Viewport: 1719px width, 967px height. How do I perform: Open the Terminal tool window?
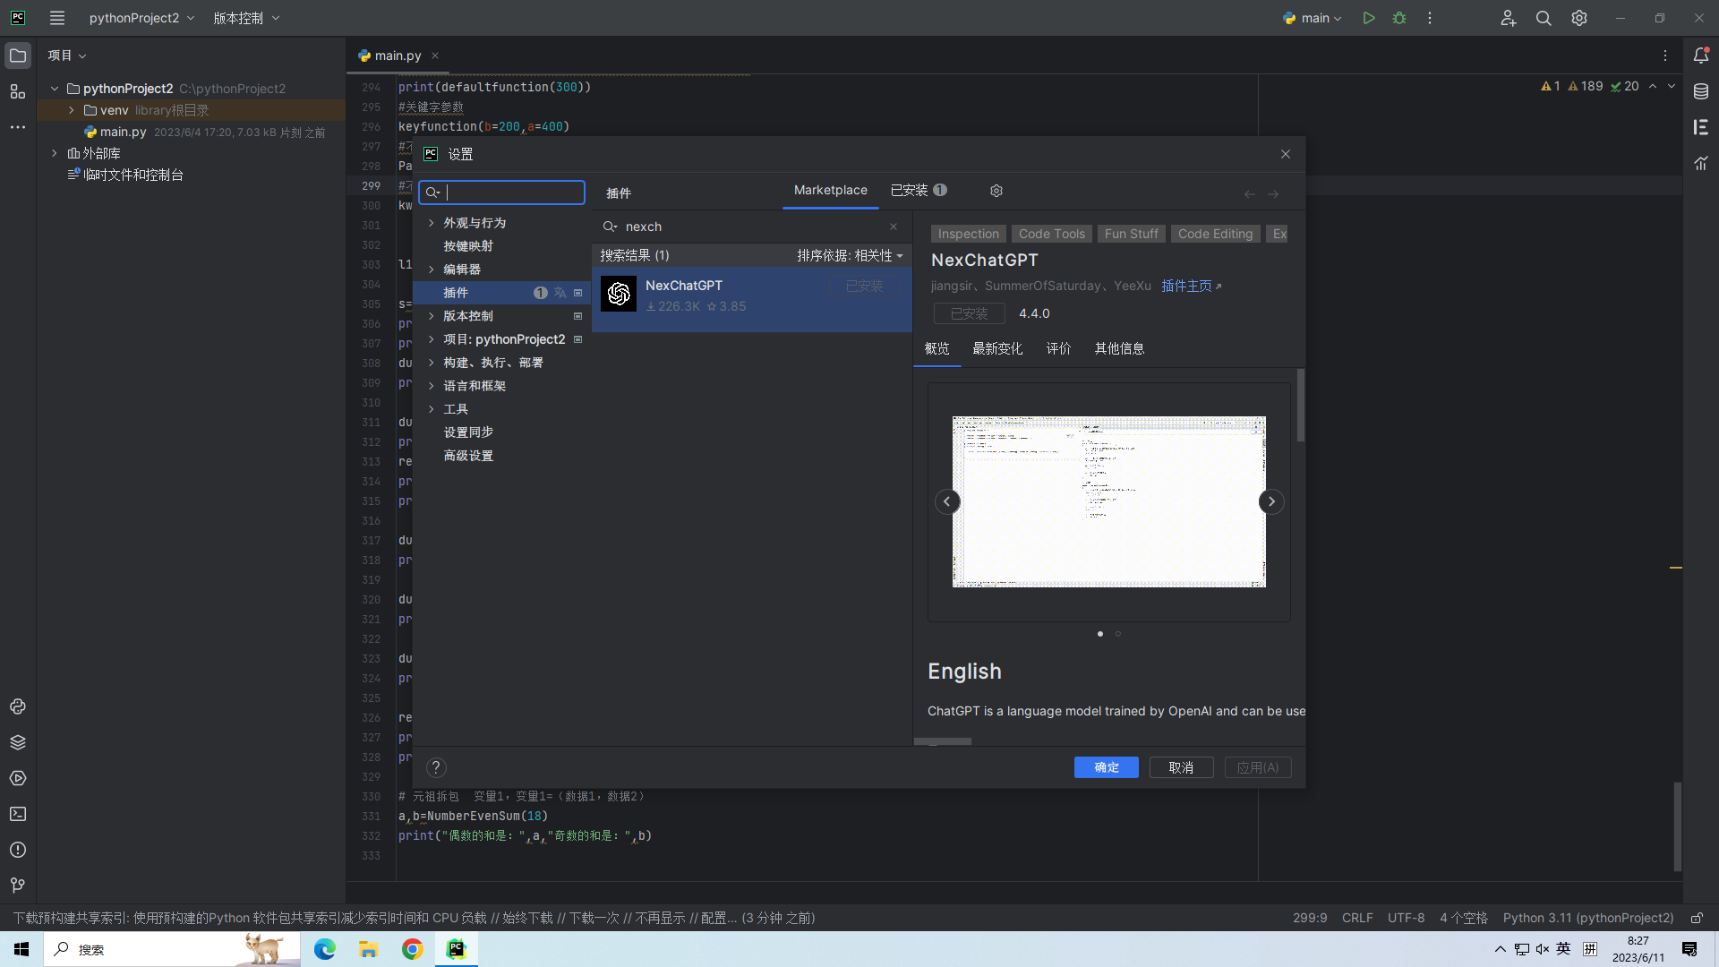tap(18, 814)
